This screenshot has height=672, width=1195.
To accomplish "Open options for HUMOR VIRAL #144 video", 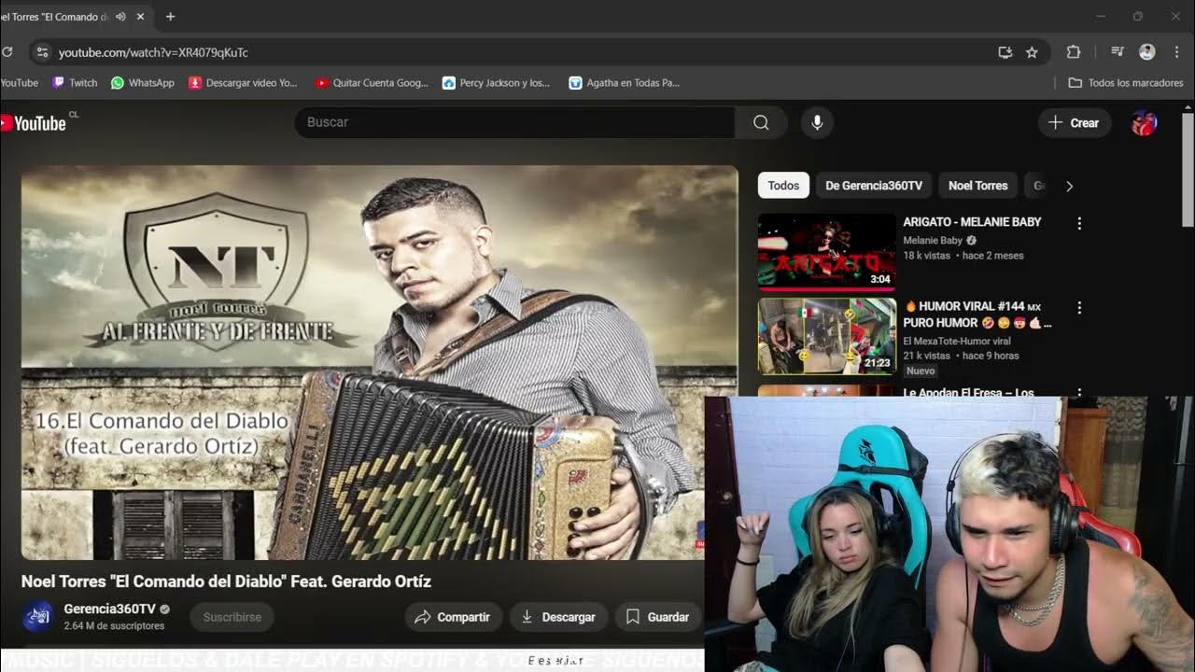I will click(x=1079, y=307).
